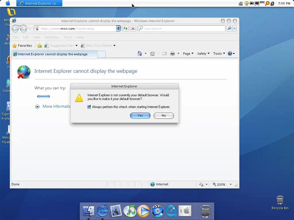Open the Suggested Sites dropdown
This screenshot has height=220, width=294.
[61, 46]
